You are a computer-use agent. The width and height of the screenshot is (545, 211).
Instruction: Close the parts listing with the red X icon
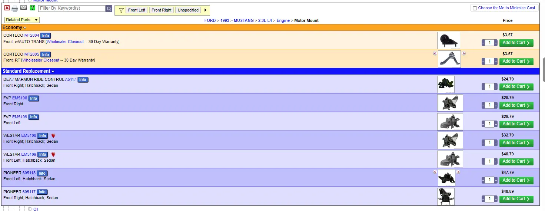[7, 8]
